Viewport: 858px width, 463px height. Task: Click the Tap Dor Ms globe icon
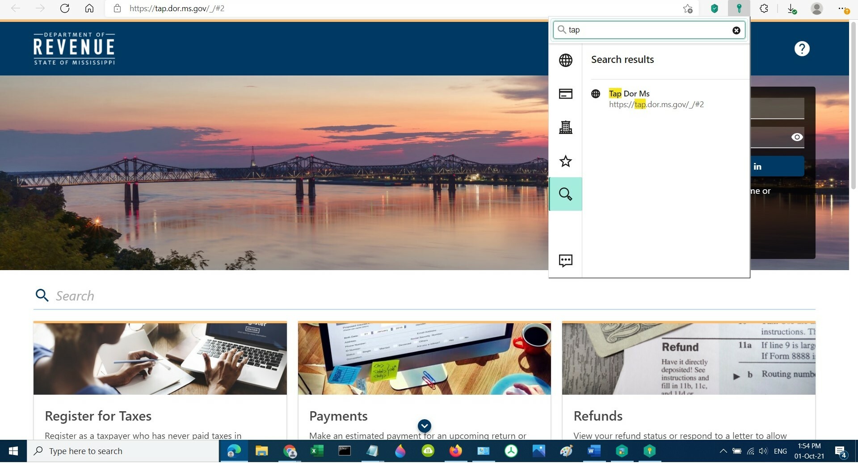tap(596, 94)
